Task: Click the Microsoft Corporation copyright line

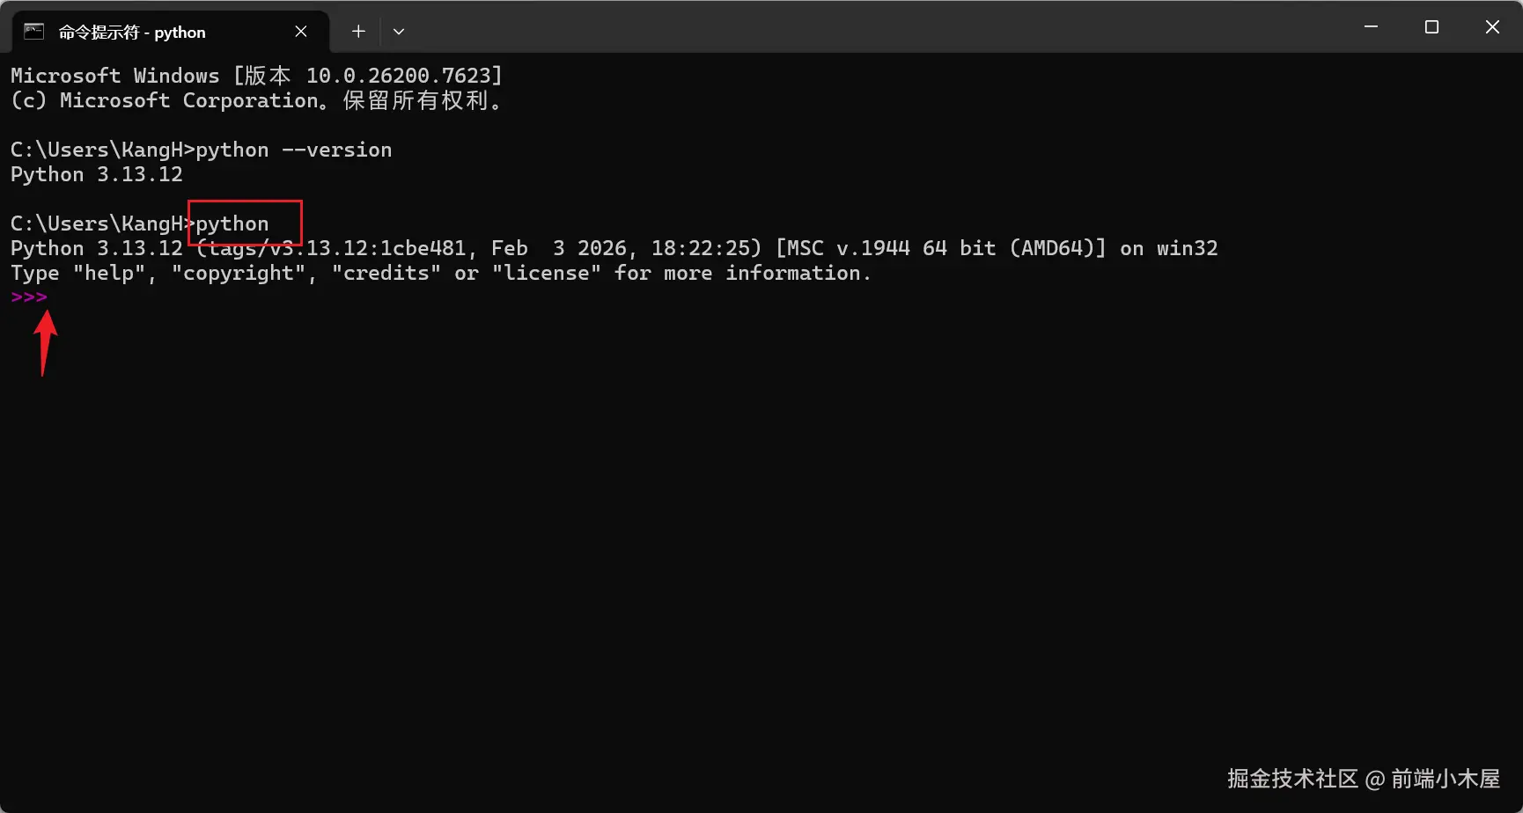Action: click(255, 100)
